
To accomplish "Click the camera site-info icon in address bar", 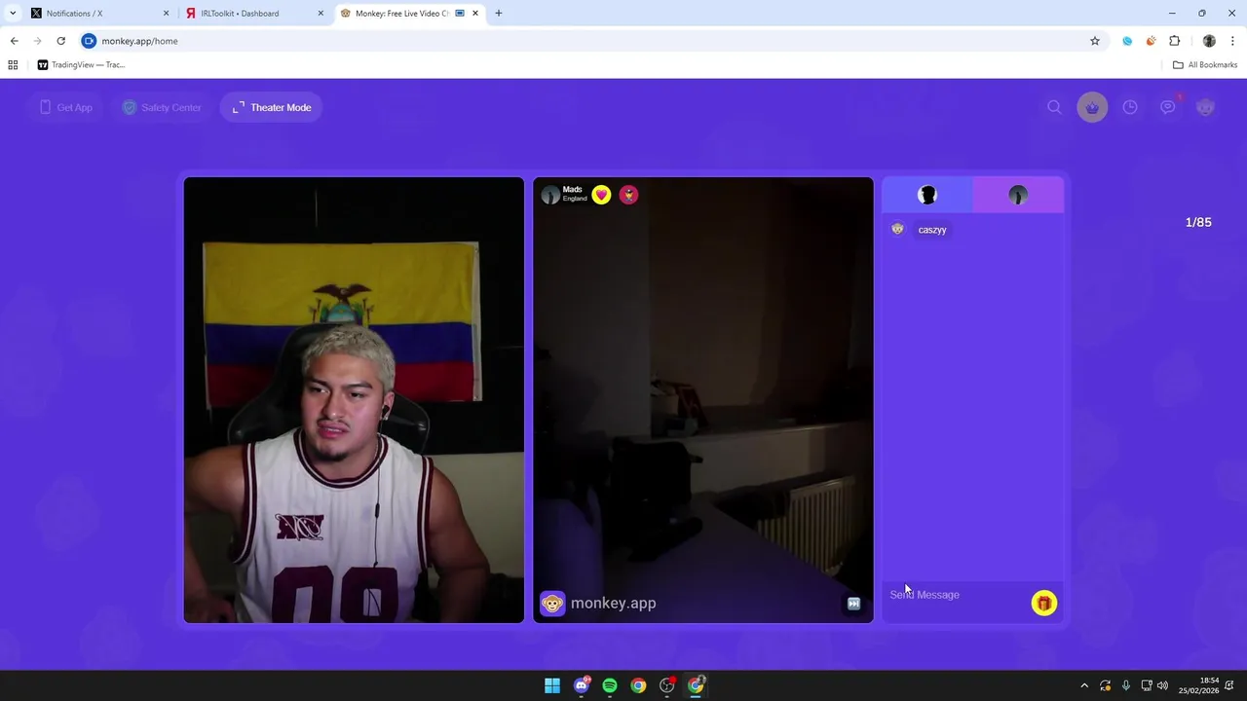I will click(x=89, y=41).
